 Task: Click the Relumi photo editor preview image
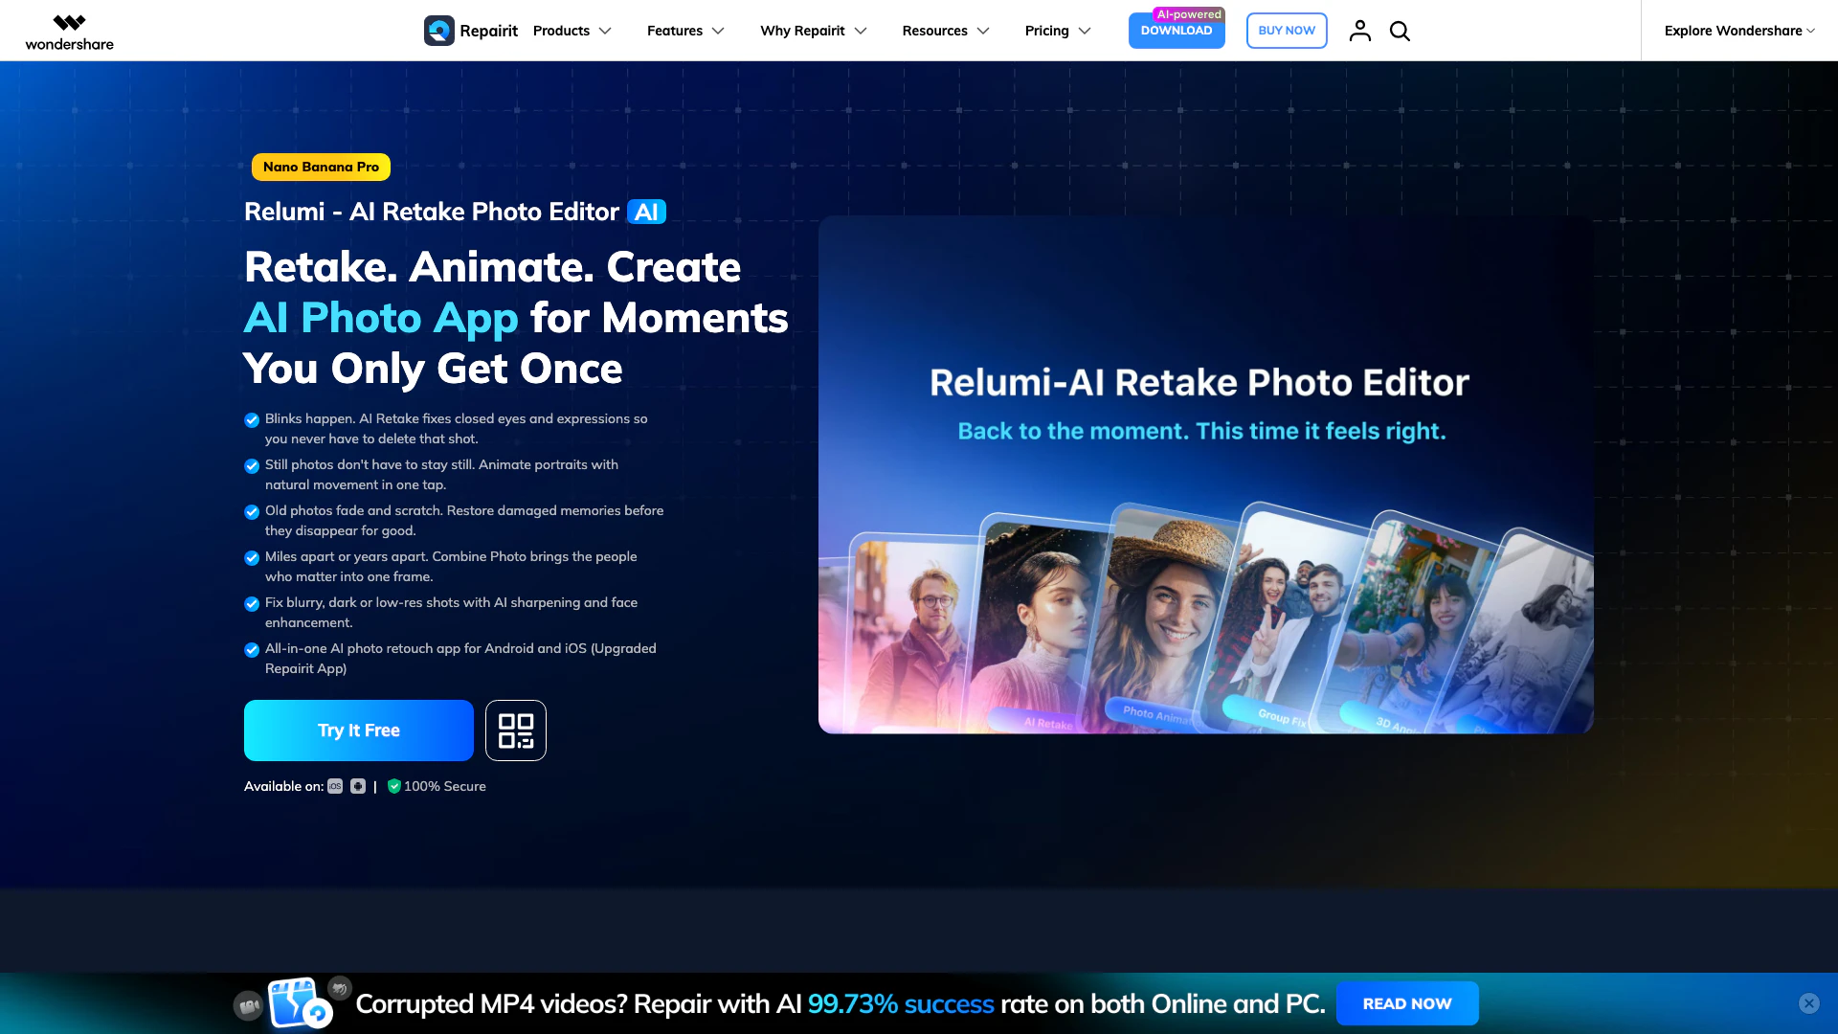click(1205, 475)
